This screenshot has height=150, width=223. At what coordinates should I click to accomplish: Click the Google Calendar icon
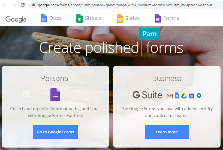pyautogui.click(x=192, y=96)
